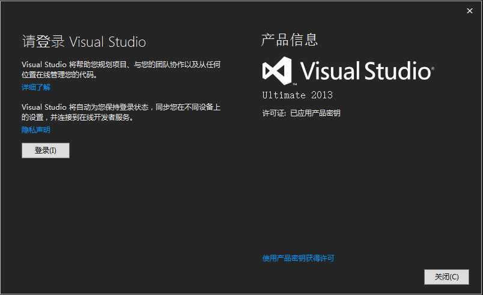
Task: Click the 产品信息 heading
Action: [289, 40]
